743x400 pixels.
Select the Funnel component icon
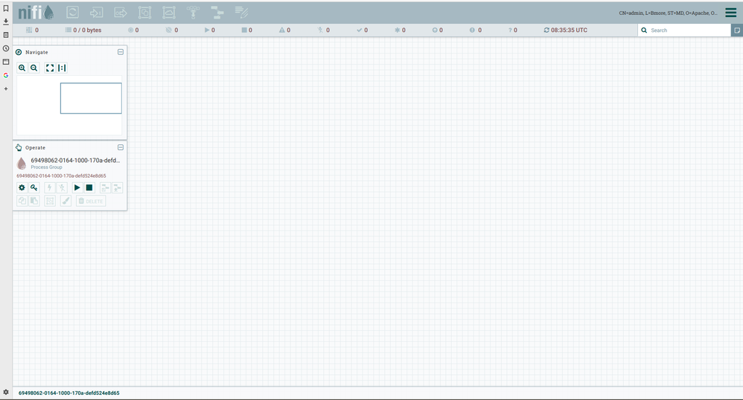tap(193, 13)
